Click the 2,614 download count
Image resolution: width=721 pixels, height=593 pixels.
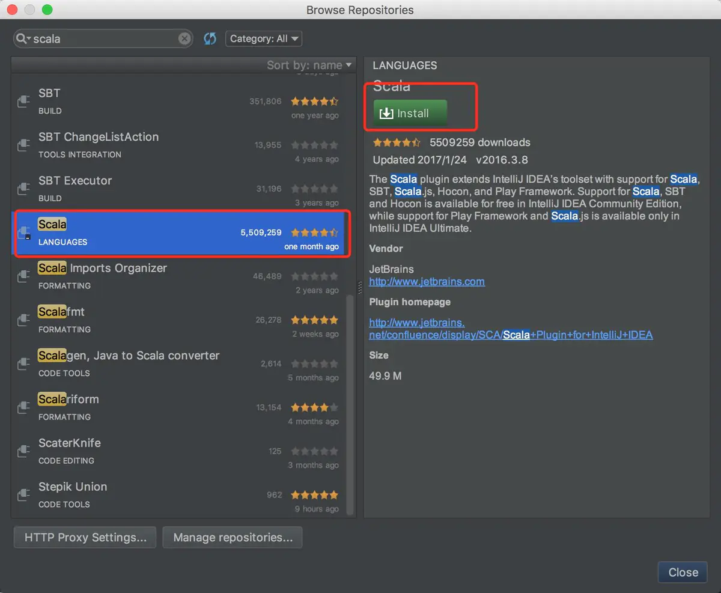click(x=271, y=363)
